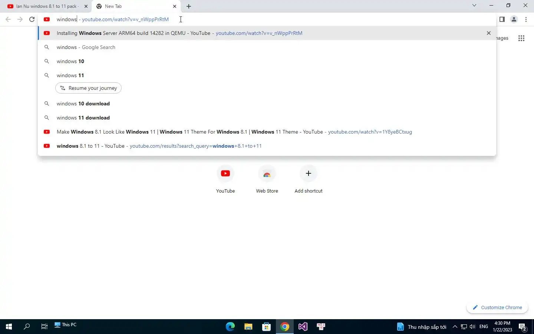Viewport: 534px width, 334px height.
Task: Open Windows Start menu
Action: [x=9, y=327]
